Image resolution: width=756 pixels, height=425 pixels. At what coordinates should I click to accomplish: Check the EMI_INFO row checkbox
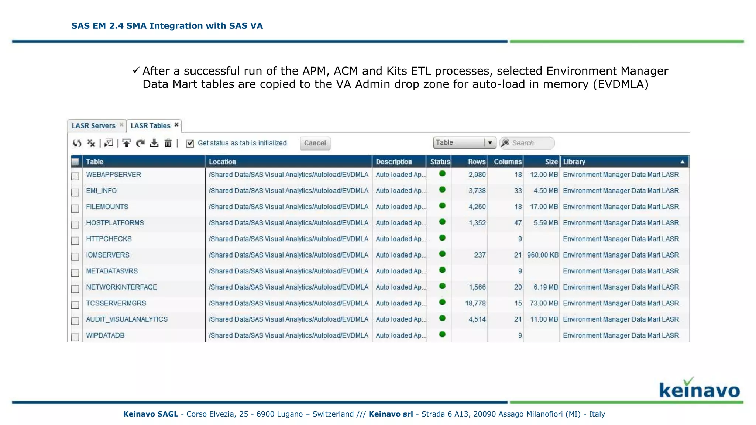coord(75,192)
